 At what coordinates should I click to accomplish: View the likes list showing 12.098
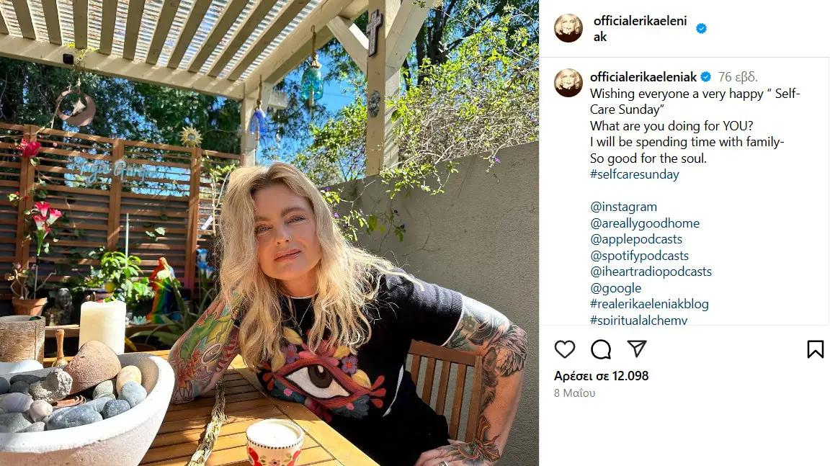pos(601,376)
